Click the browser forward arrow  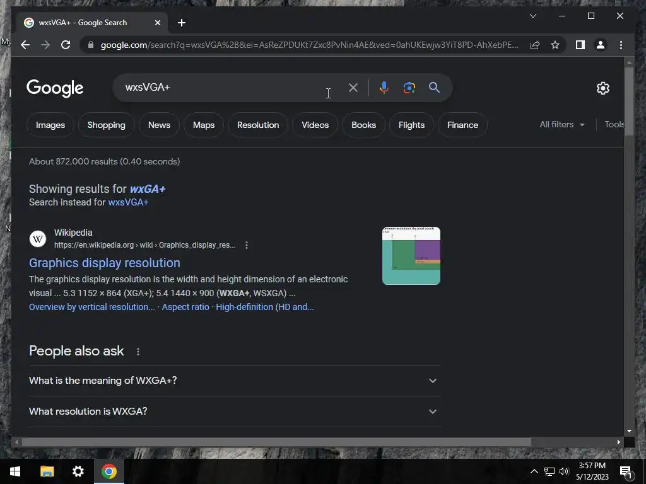click(x=45, y=45)
